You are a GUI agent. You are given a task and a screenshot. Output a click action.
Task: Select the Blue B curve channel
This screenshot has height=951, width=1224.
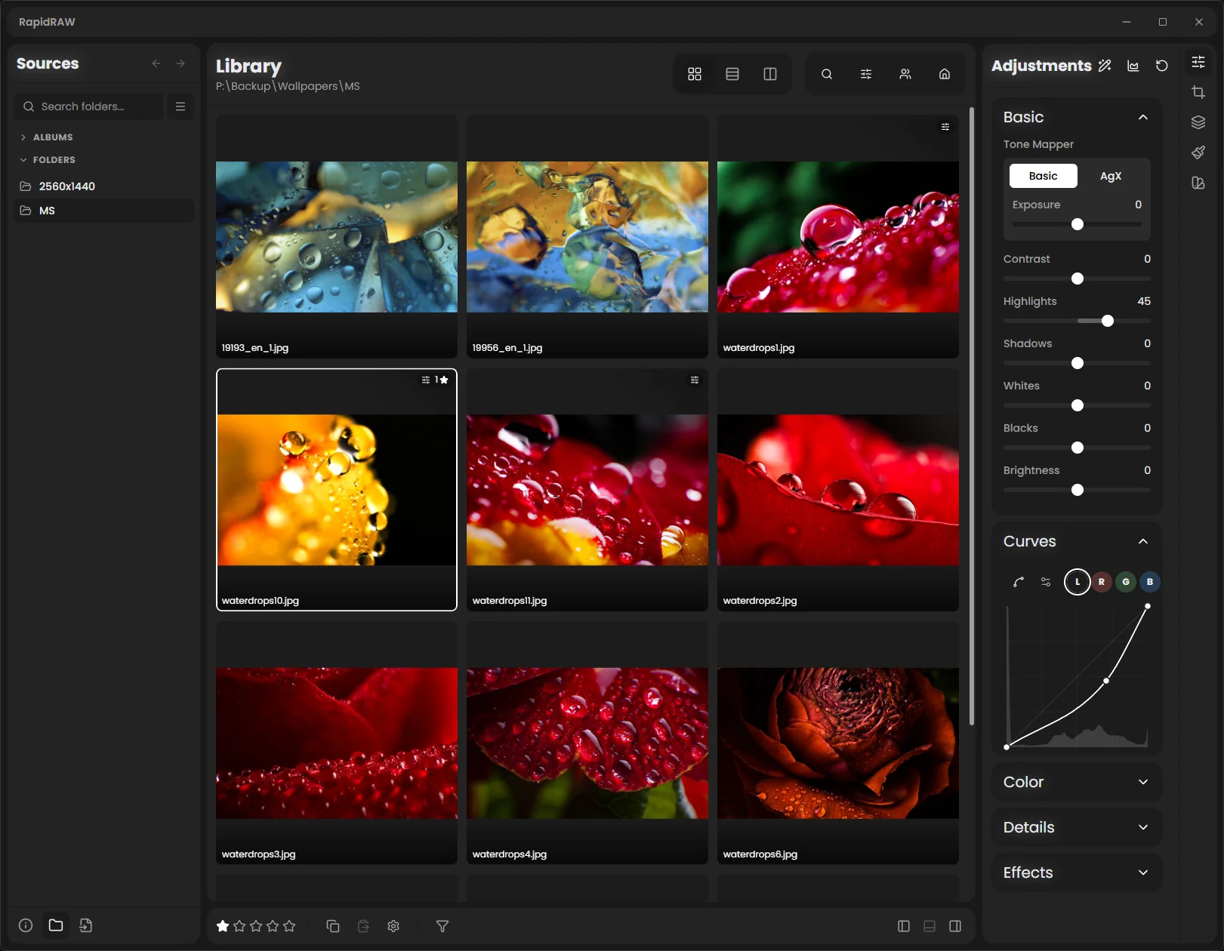[x=1150, y=582]
